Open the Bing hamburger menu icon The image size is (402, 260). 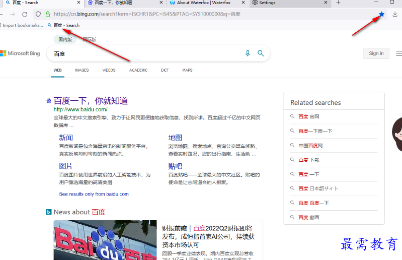point(398,53)
